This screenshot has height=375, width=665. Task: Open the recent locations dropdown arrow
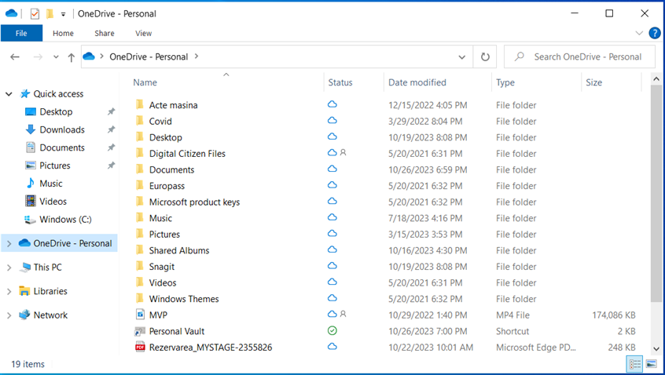pos(56,57)
